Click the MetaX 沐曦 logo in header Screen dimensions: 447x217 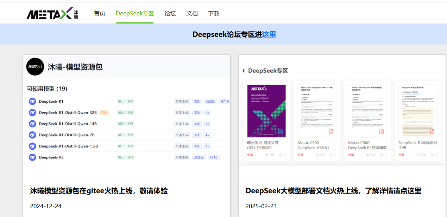[52, 13]
